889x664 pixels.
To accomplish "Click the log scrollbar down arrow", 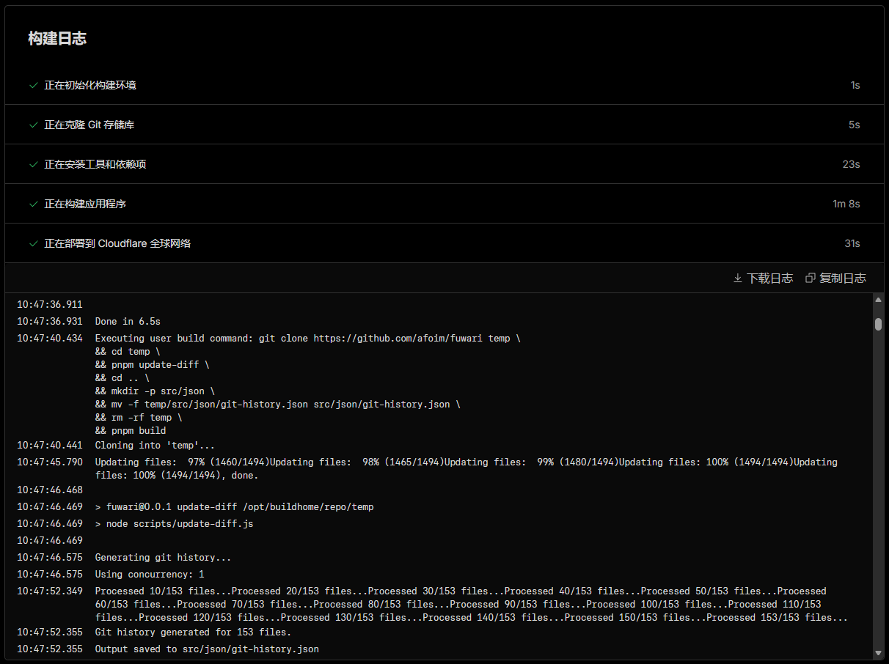I will click(x=878, y=652).
